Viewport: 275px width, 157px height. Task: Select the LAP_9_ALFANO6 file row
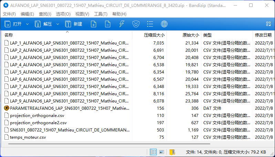[138, 101]
